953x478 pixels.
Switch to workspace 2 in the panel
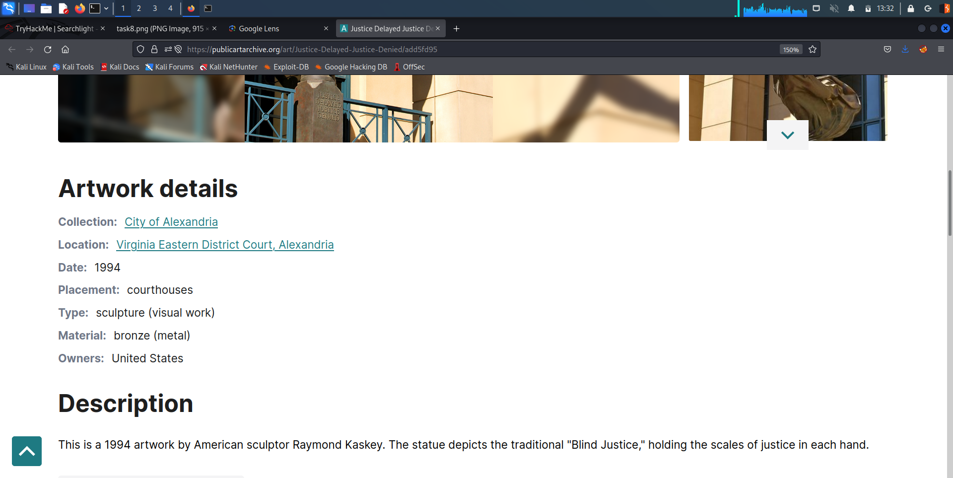139,8
